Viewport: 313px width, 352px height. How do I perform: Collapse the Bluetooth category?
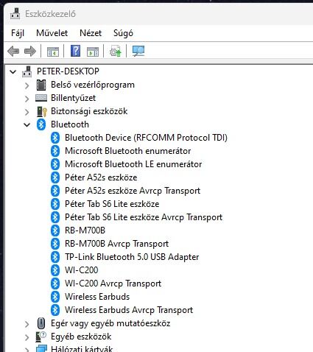click(x=27, y=124)
